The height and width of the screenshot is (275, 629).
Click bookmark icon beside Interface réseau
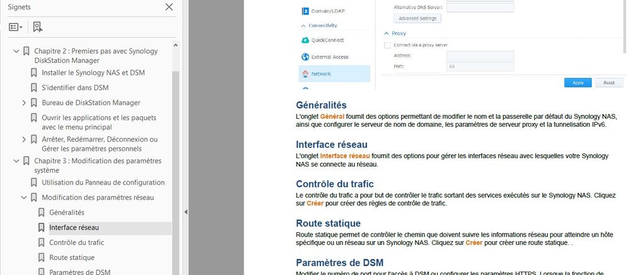pos(42,228)
